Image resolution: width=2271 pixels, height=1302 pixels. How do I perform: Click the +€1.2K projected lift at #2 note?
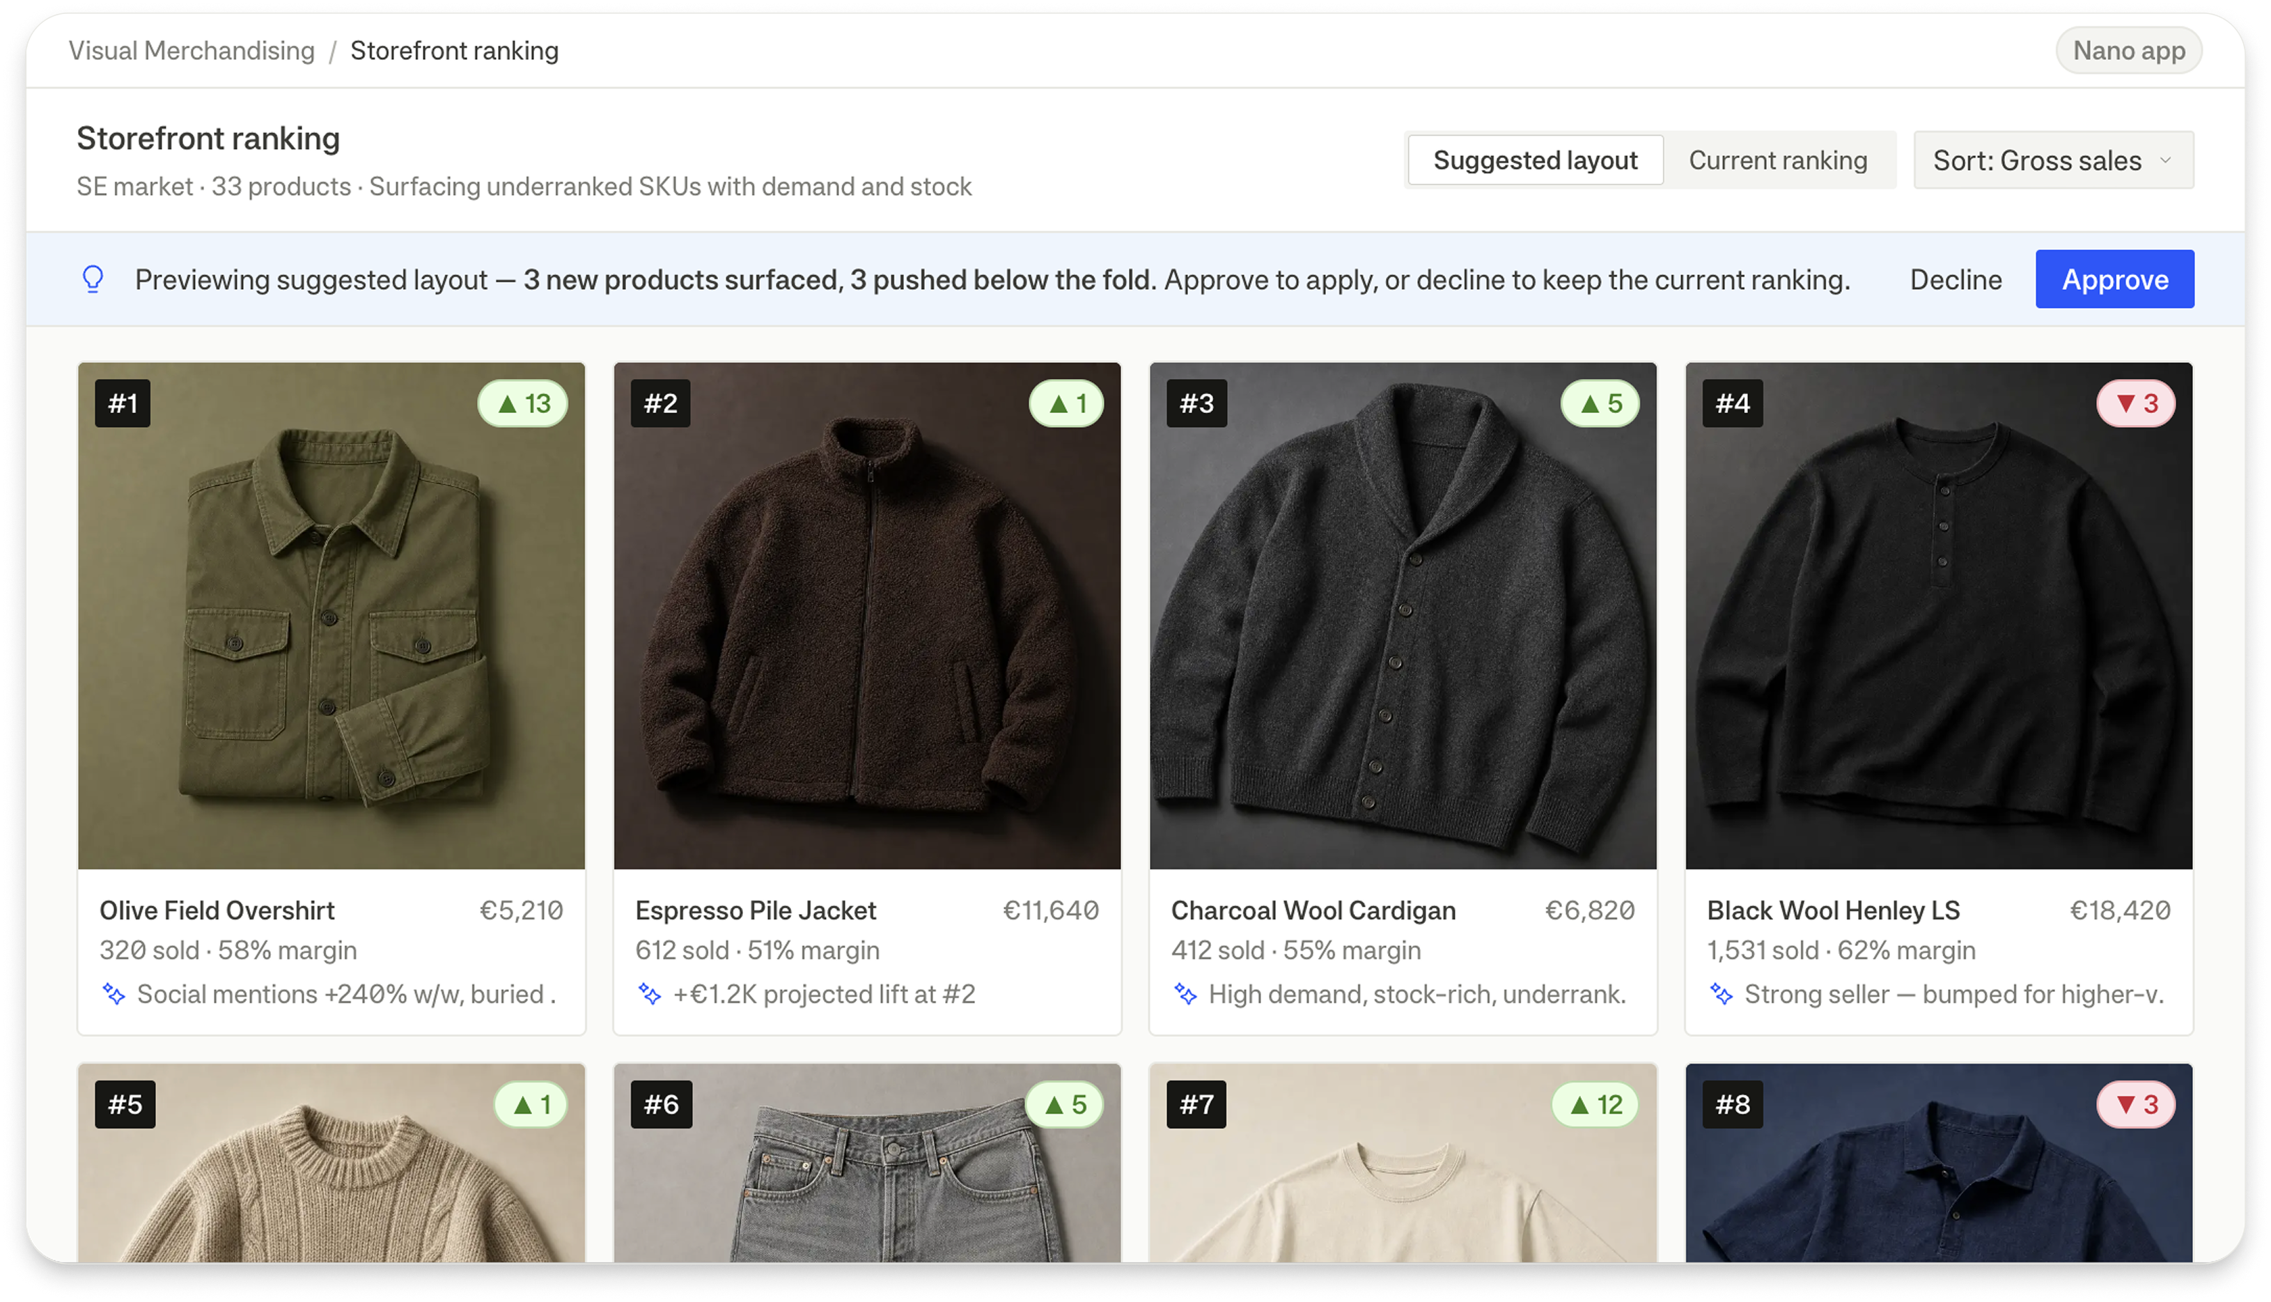pos(824,993)
